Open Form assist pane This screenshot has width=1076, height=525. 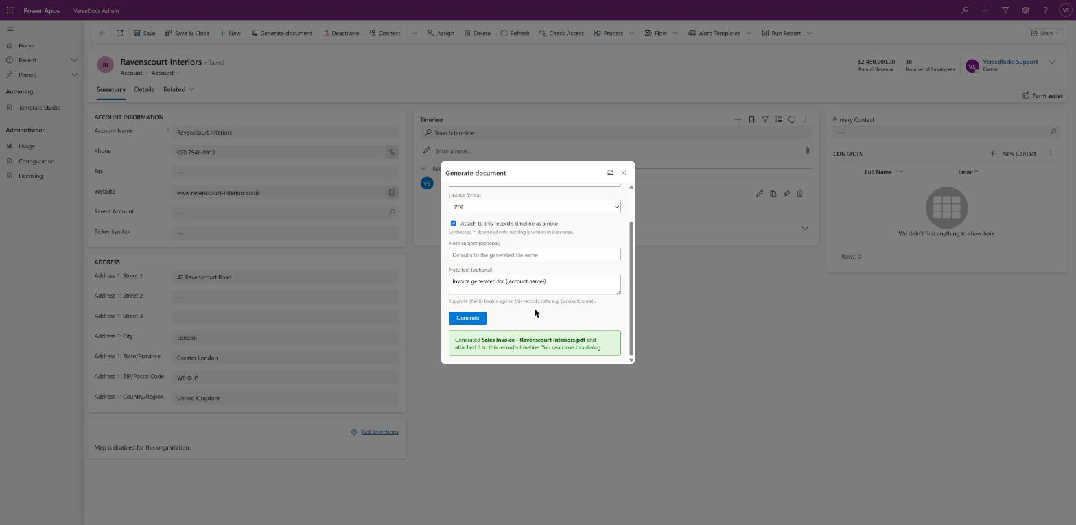pos(1041,96)
